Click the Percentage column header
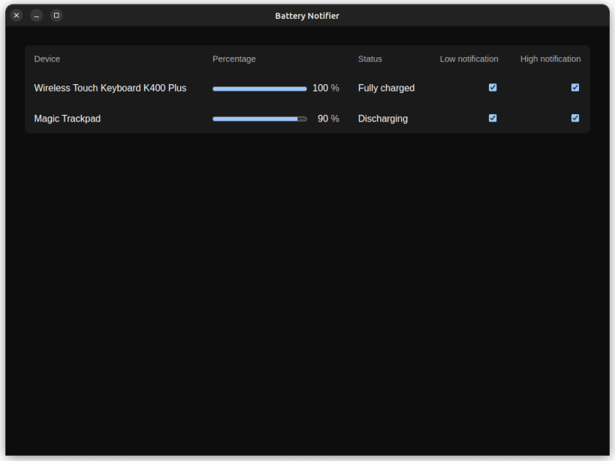The width and height of the screenshot is (615, 461). click(x=234, y=59)
